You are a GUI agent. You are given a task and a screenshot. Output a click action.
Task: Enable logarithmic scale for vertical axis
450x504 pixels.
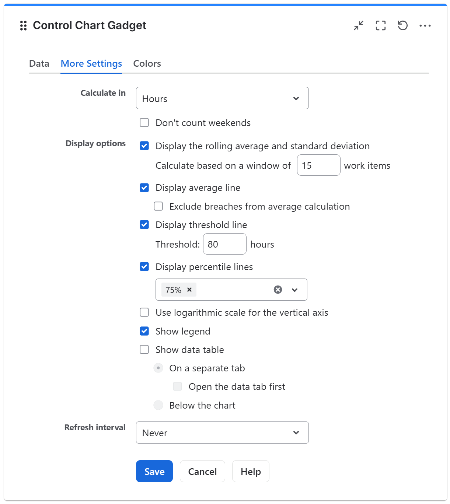tap(144, 312)
